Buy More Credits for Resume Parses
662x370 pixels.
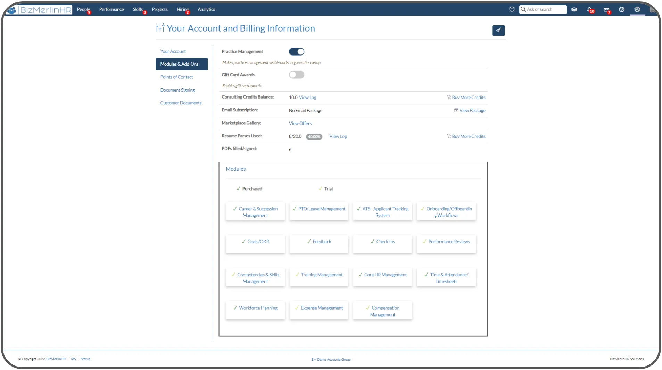tap(469, 136)
